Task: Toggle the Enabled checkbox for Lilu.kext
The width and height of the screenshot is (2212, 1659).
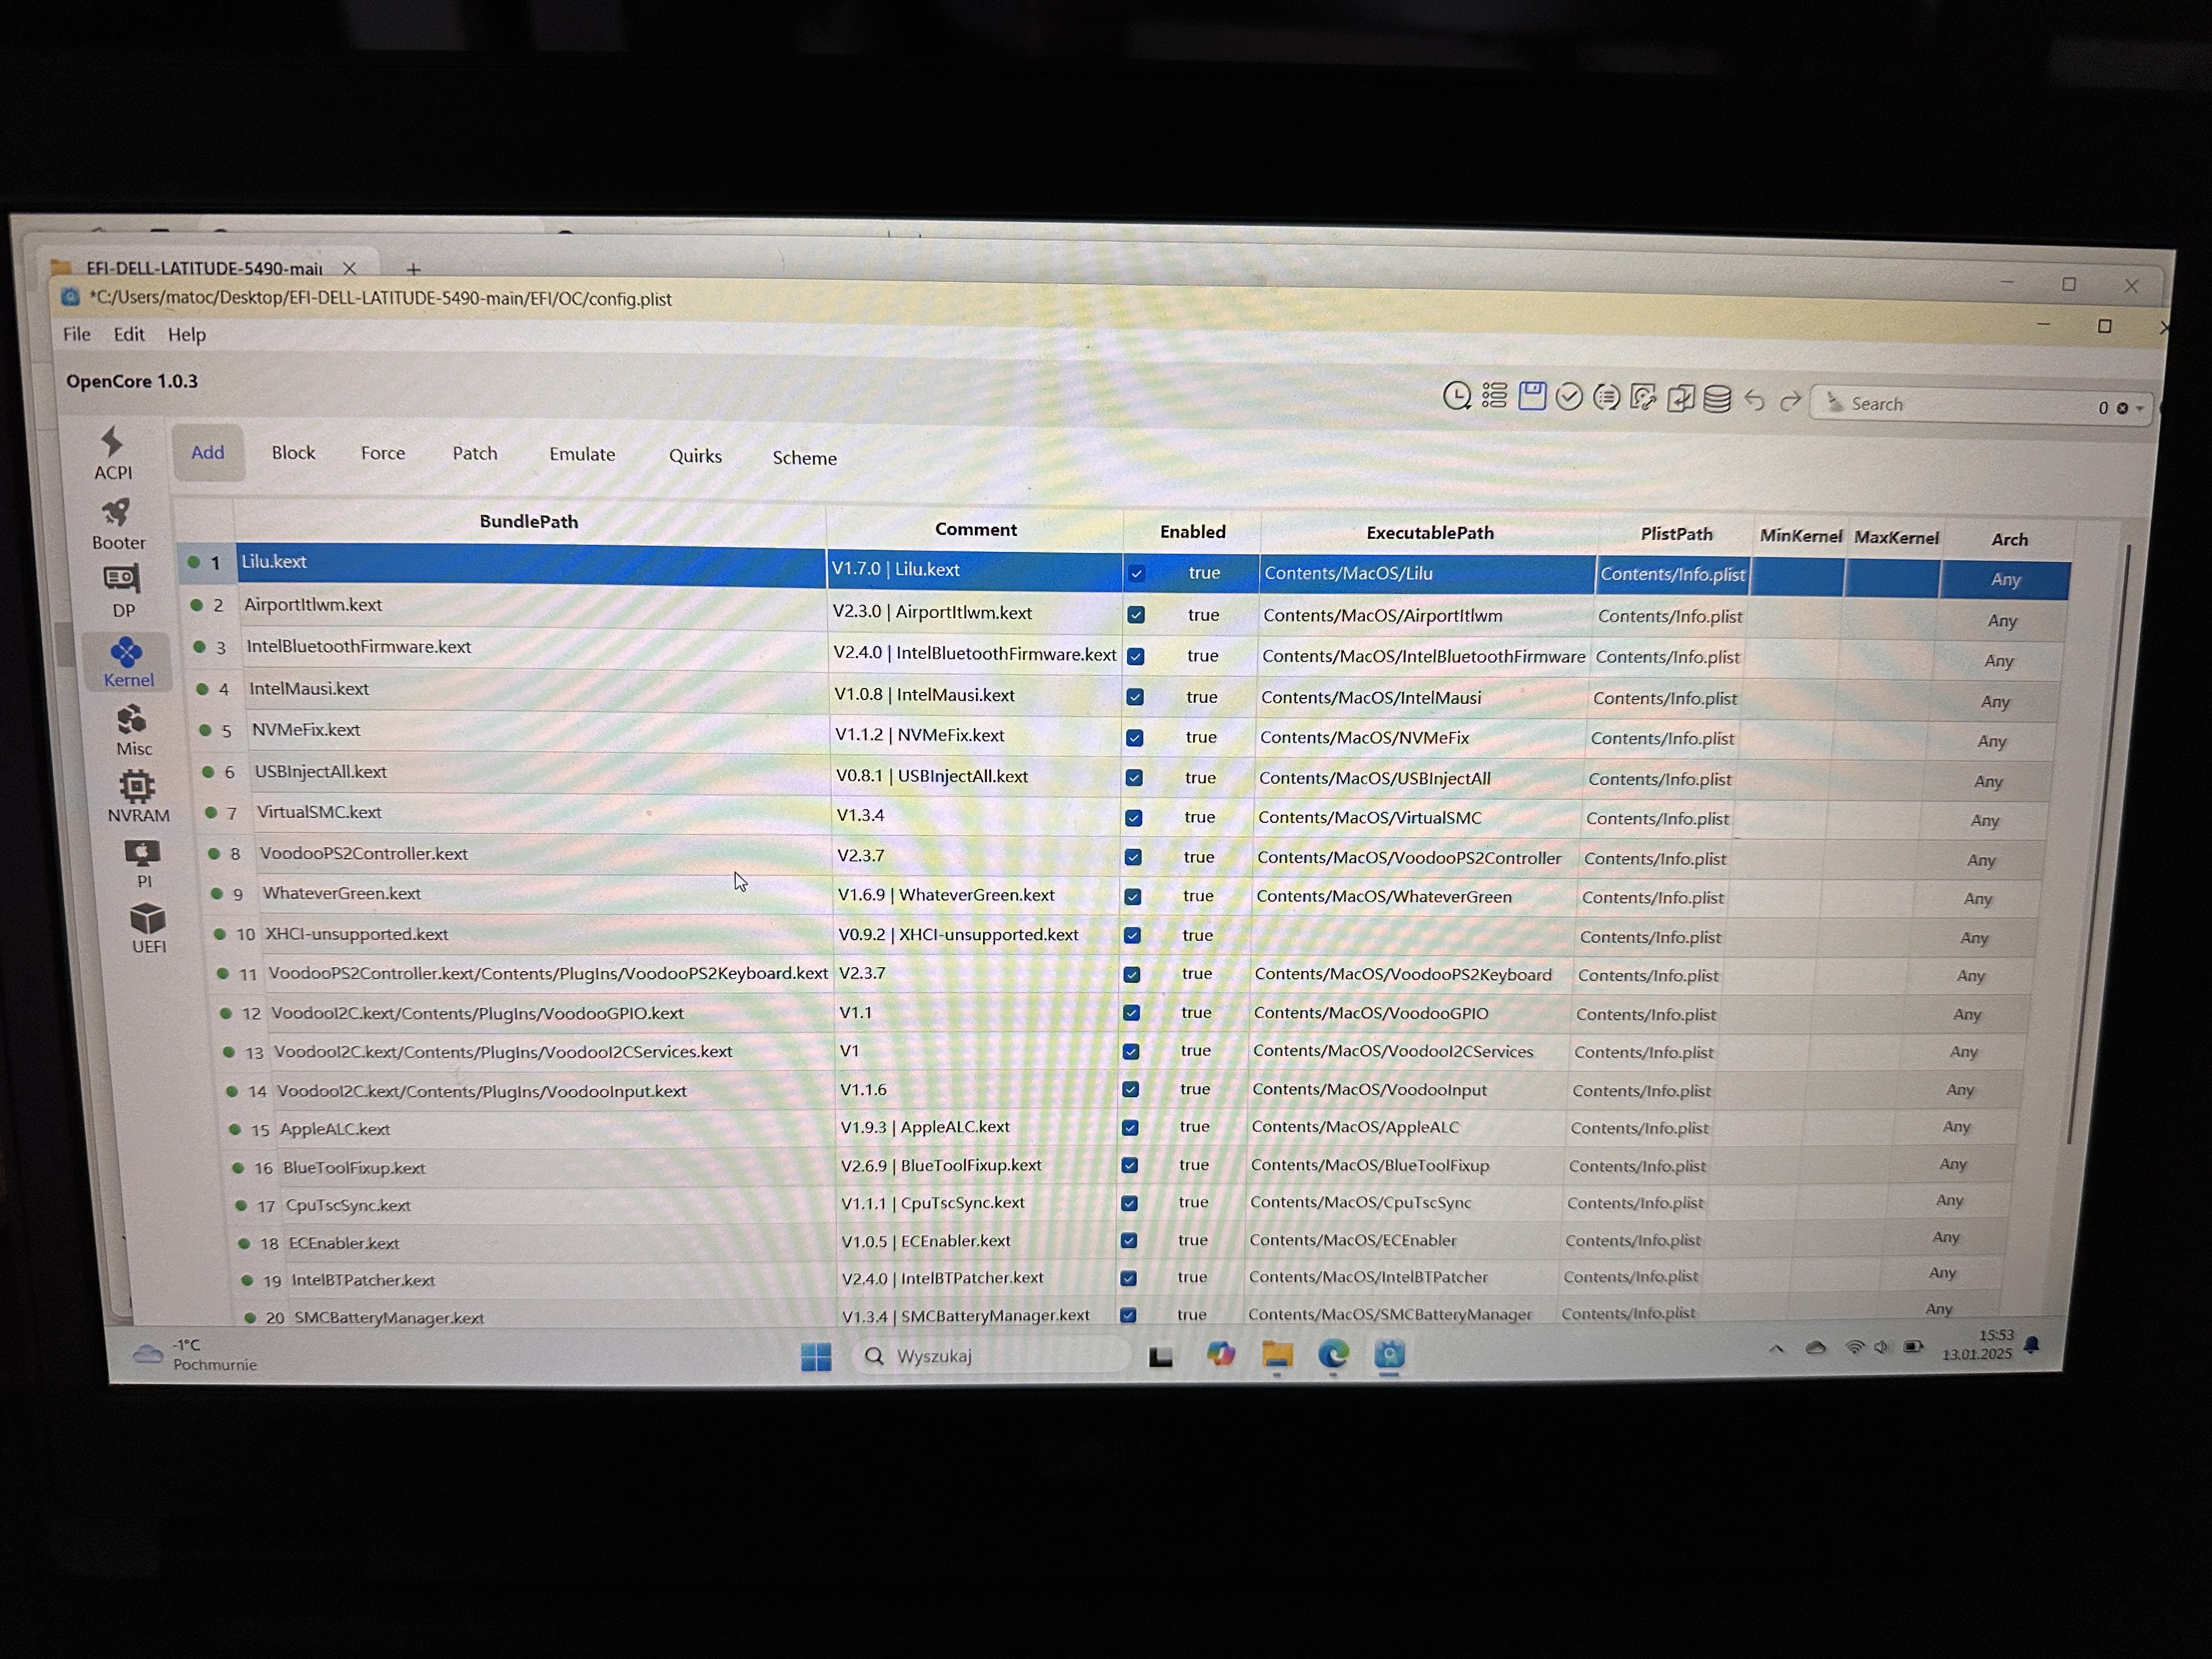Action: pyautogui.click(x=1137, y=574)
